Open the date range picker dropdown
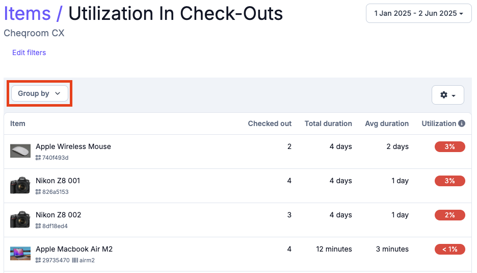The width and height of the screenshot is (477, 273). tap(418, 13)
